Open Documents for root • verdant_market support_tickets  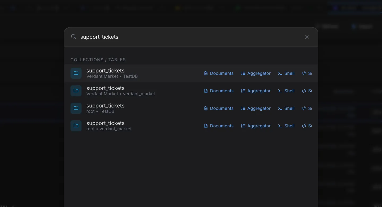[219, 126]
